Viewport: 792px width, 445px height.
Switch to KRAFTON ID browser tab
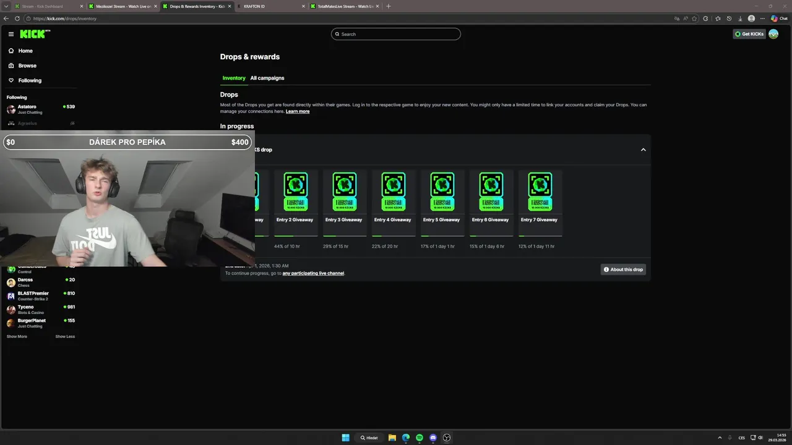tap(270, 6)
